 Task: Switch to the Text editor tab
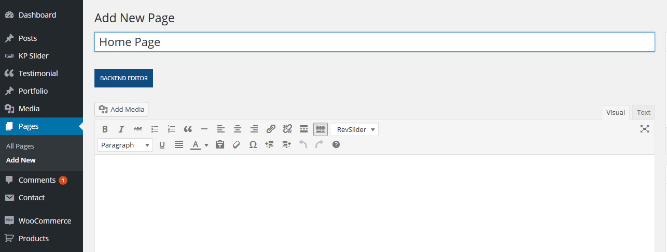pyautogui.click(x=643, y=112)
